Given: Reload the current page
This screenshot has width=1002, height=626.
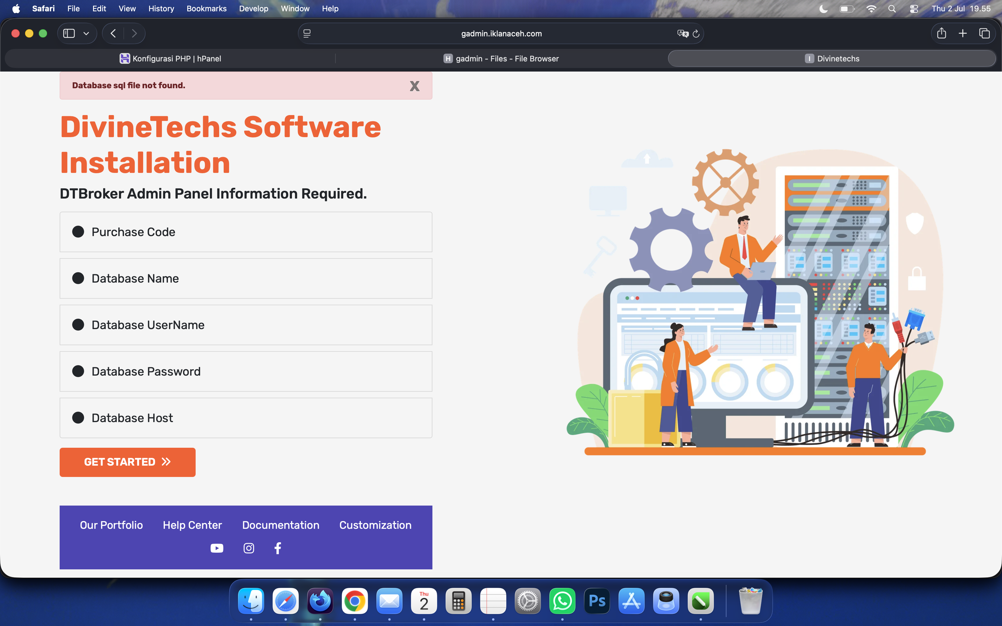Looking at the screenshot, I should coord(696,33).
